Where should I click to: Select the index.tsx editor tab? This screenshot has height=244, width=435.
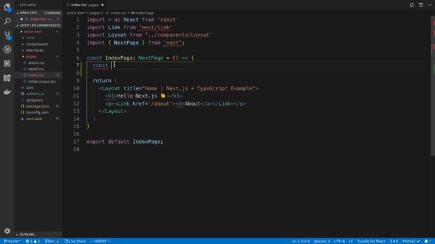click(85, 5)
